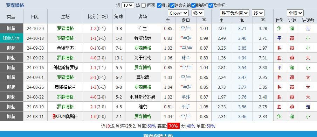This screenshot has width=317, height=137.
Task: Click away team 莫尔德
Action: [x=143, y=77]
